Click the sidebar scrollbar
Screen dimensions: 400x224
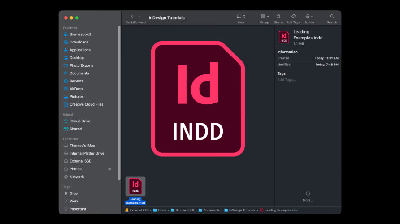click(119, 103)
